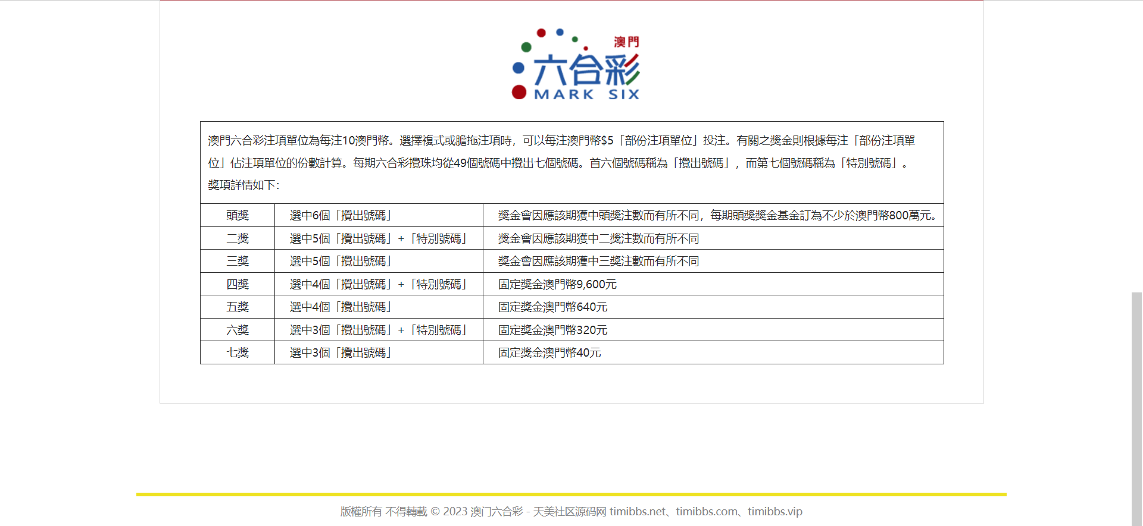Click 獎金會因應該期獲中二獎注數而有所不同 cell
Image resolution: width=1143 pixels, height=526 pixels.
click(713, 238)
